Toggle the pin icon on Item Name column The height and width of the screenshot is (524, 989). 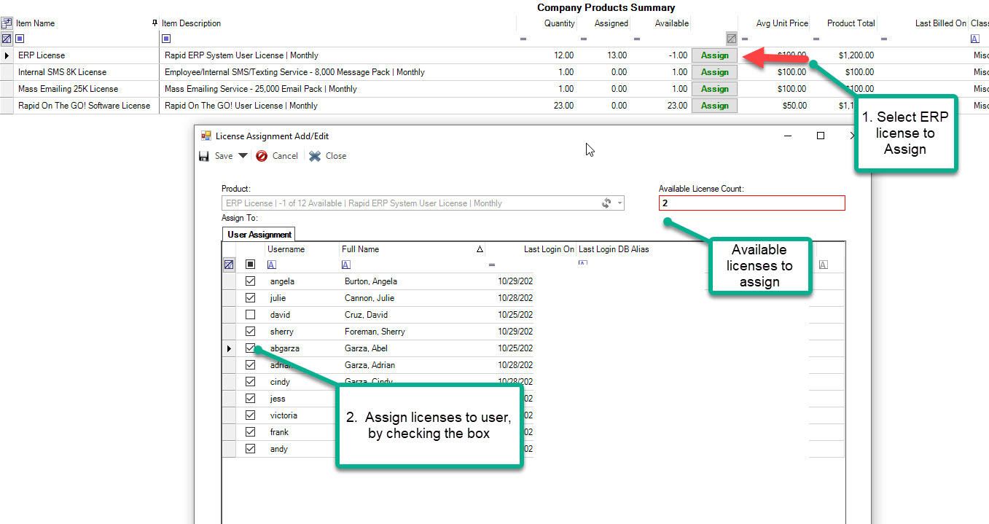click(x=155, y=23)
